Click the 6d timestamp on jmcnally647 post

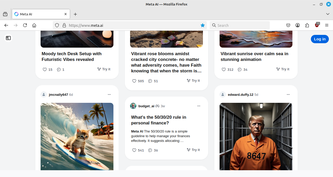tap(71, 95)
